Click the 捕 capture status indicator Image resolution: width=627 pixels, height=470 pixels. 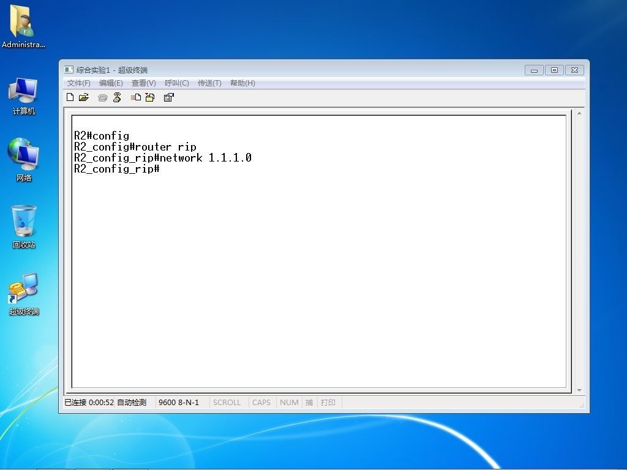[309, 403]
